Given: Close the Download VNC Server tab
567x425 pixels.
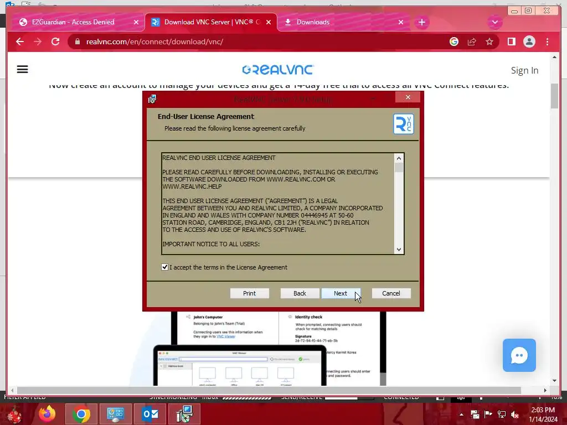Looking at the screenshot, I should (269, 22).
